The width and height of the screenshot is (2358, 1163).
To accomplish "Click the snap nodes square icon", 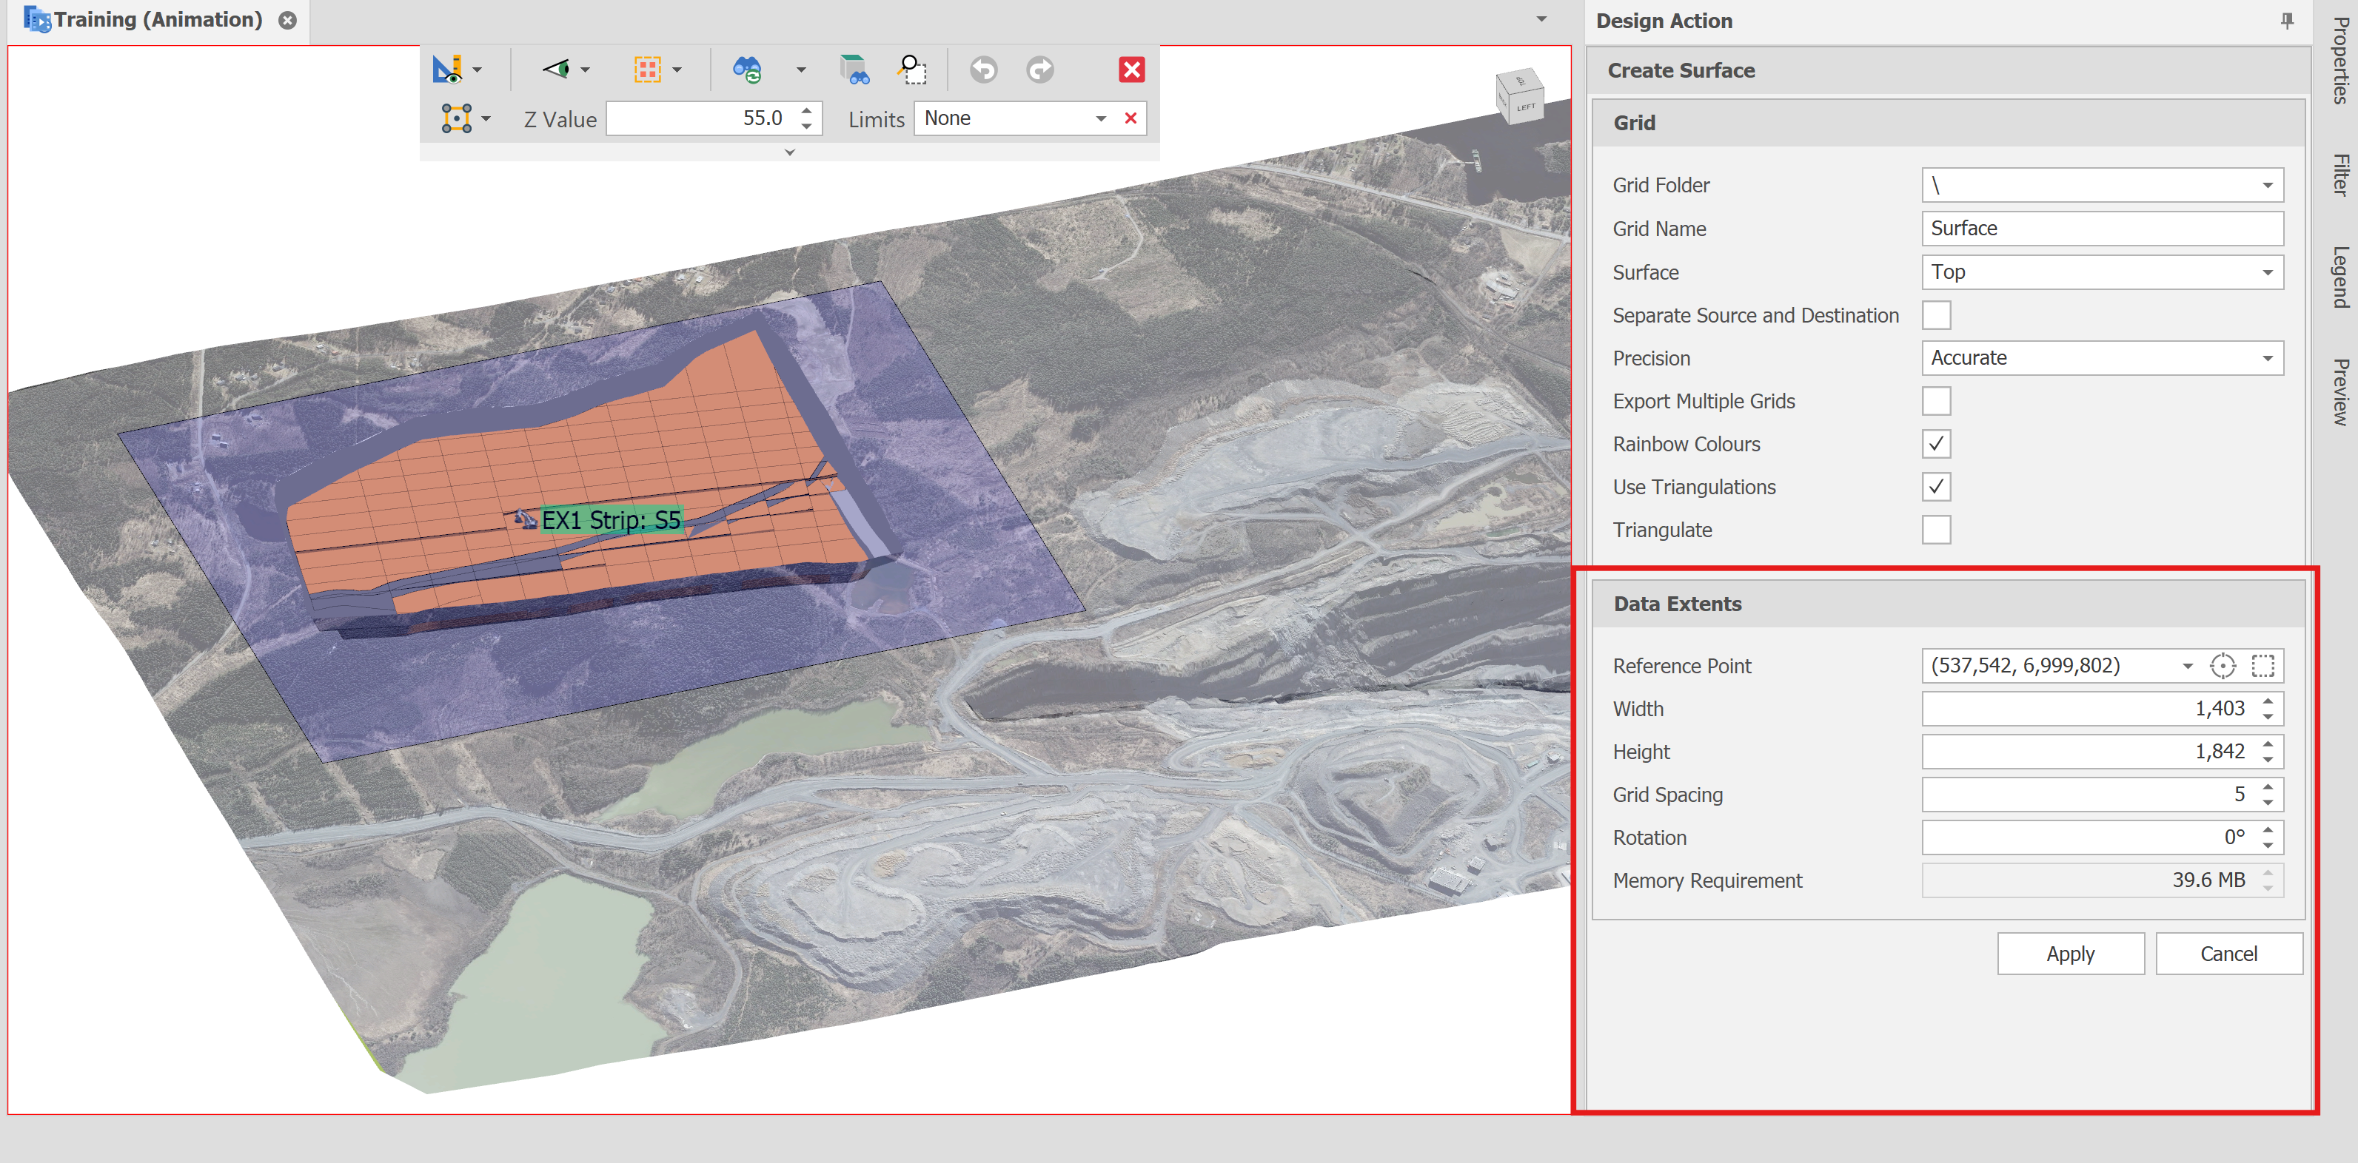I will click(456, 119).
